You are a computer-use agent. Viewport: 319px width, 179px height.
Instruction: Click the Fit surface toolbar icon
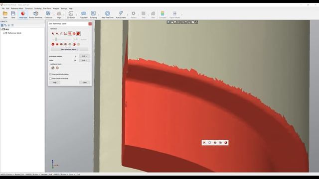tap(83, 13)
